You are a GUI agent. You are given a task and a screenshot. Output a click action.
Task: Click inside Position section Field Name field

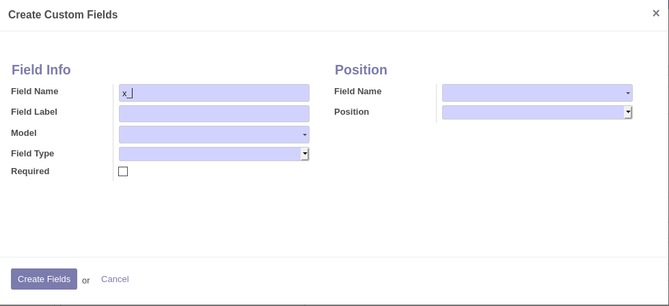pos(532,93)
